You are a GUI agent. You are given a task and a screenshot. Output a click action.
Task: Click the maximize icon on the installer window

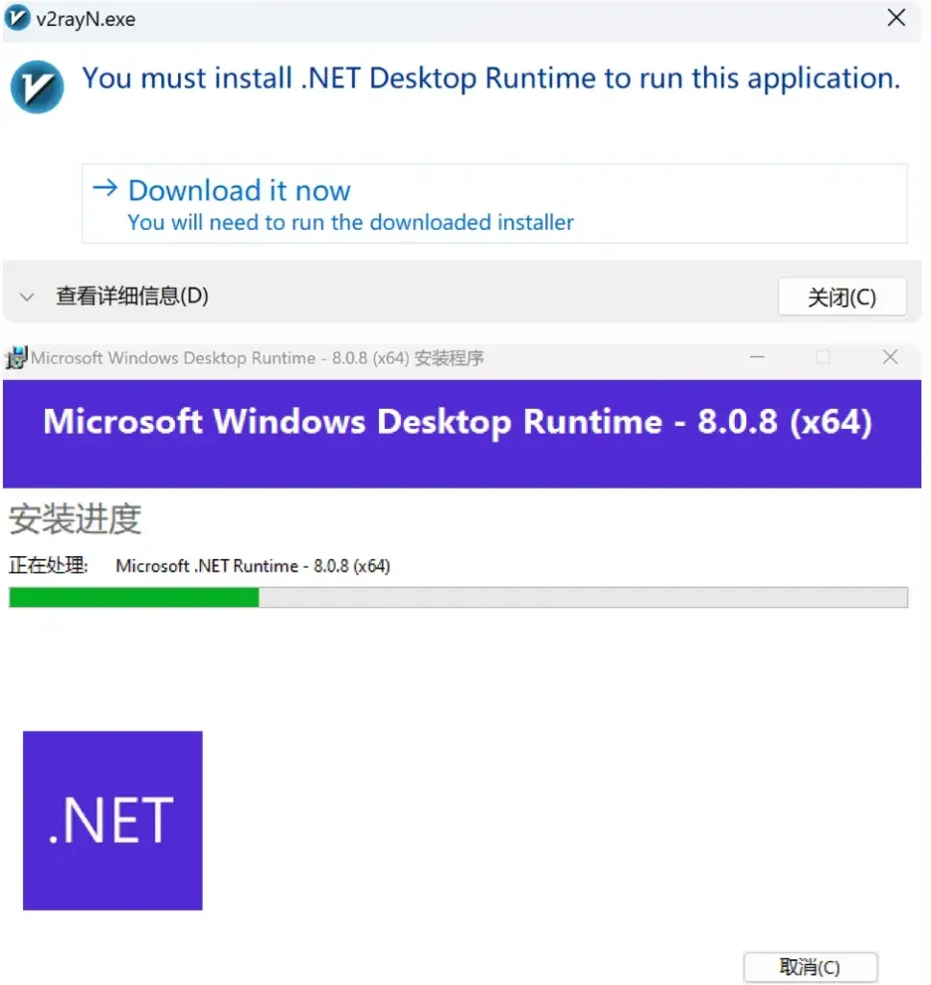(x=822, y=357)
